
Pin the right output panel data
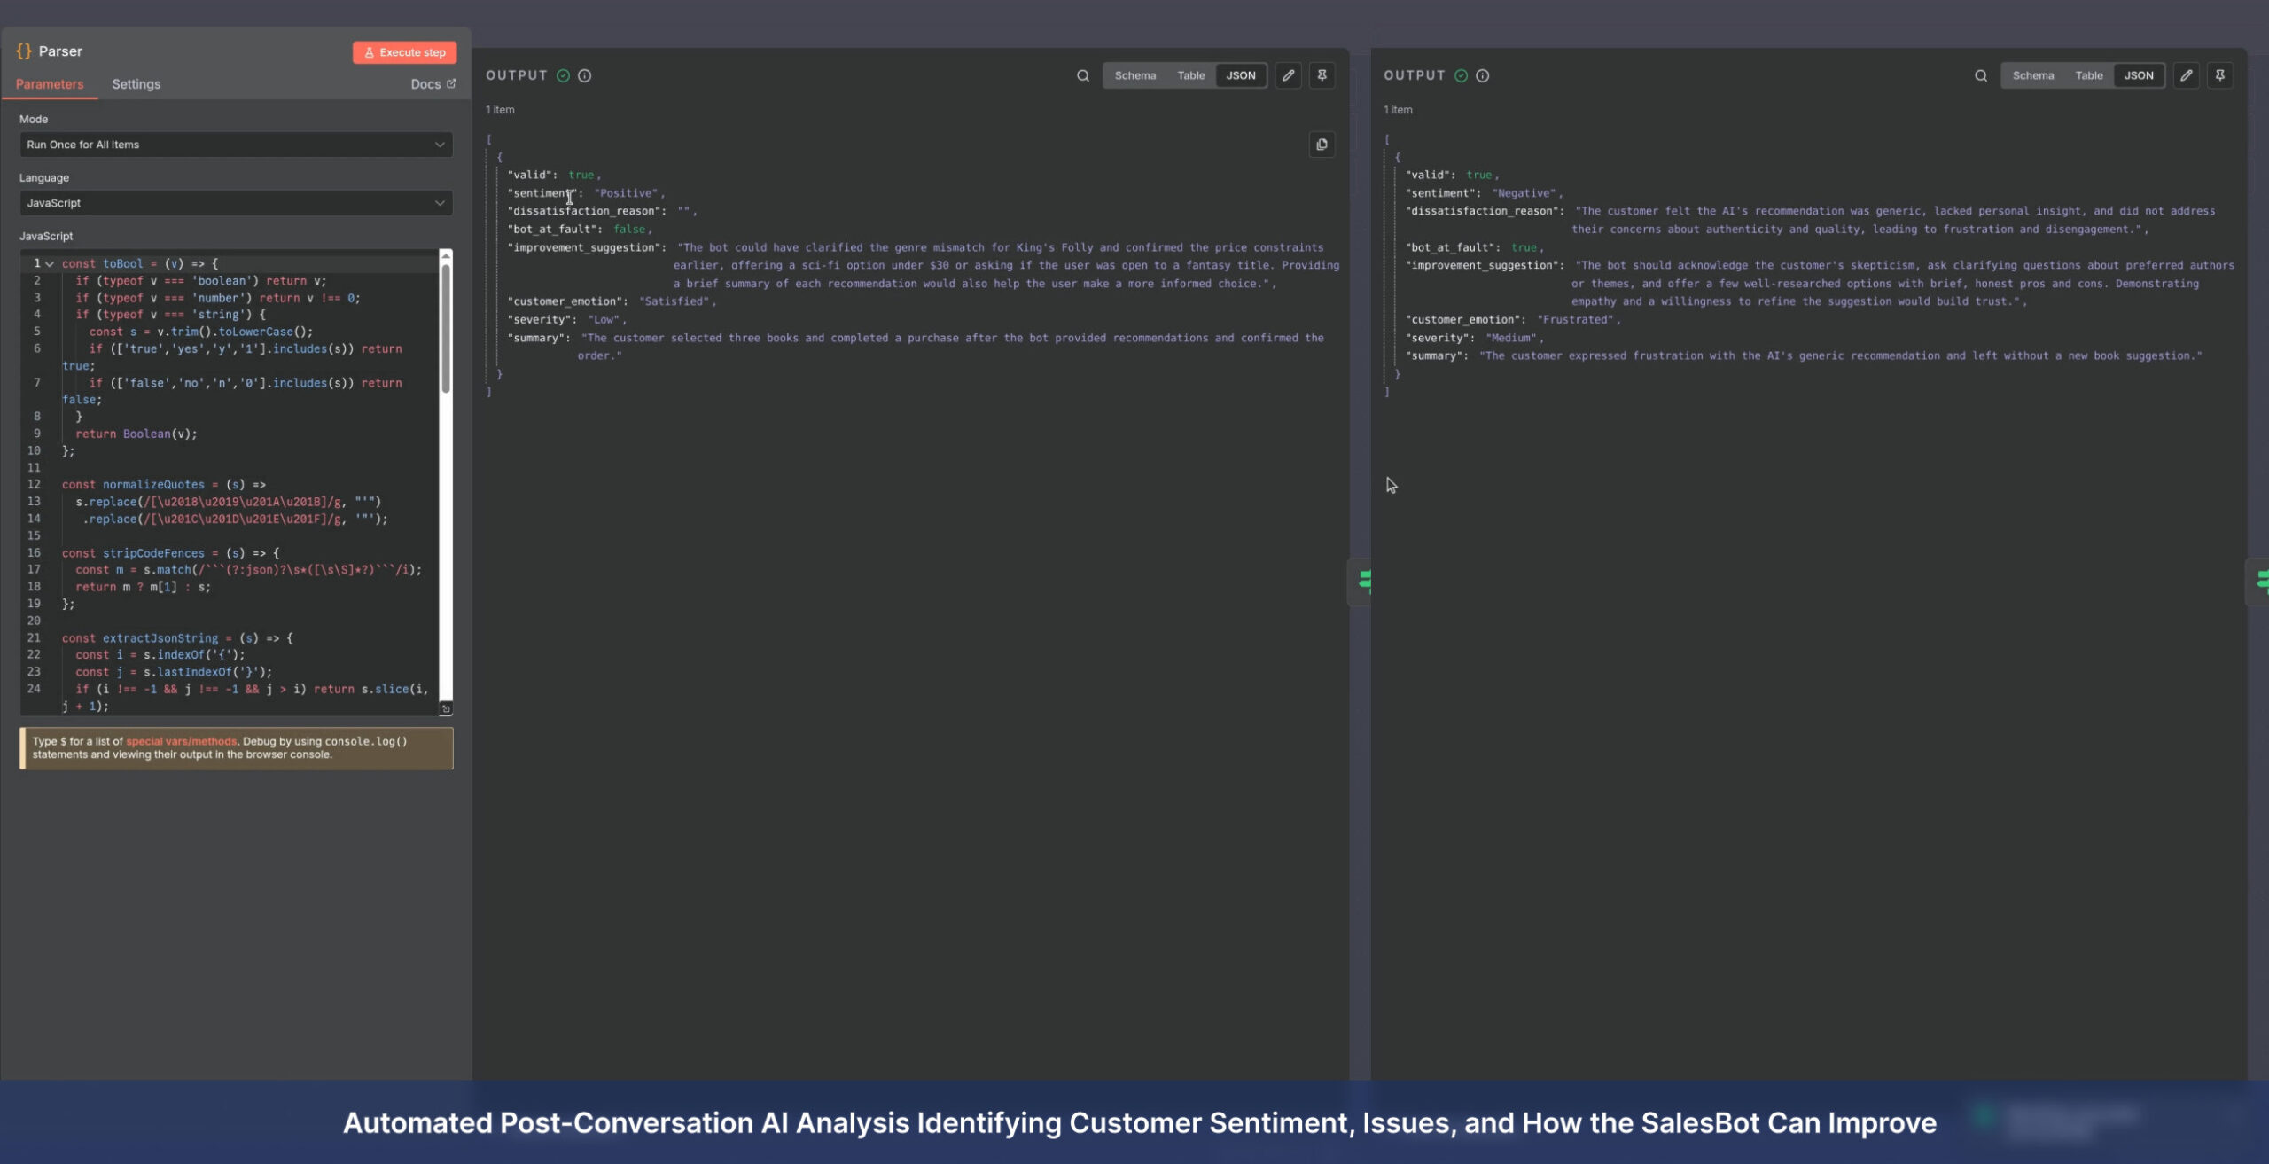click(x=2219, y=75)
